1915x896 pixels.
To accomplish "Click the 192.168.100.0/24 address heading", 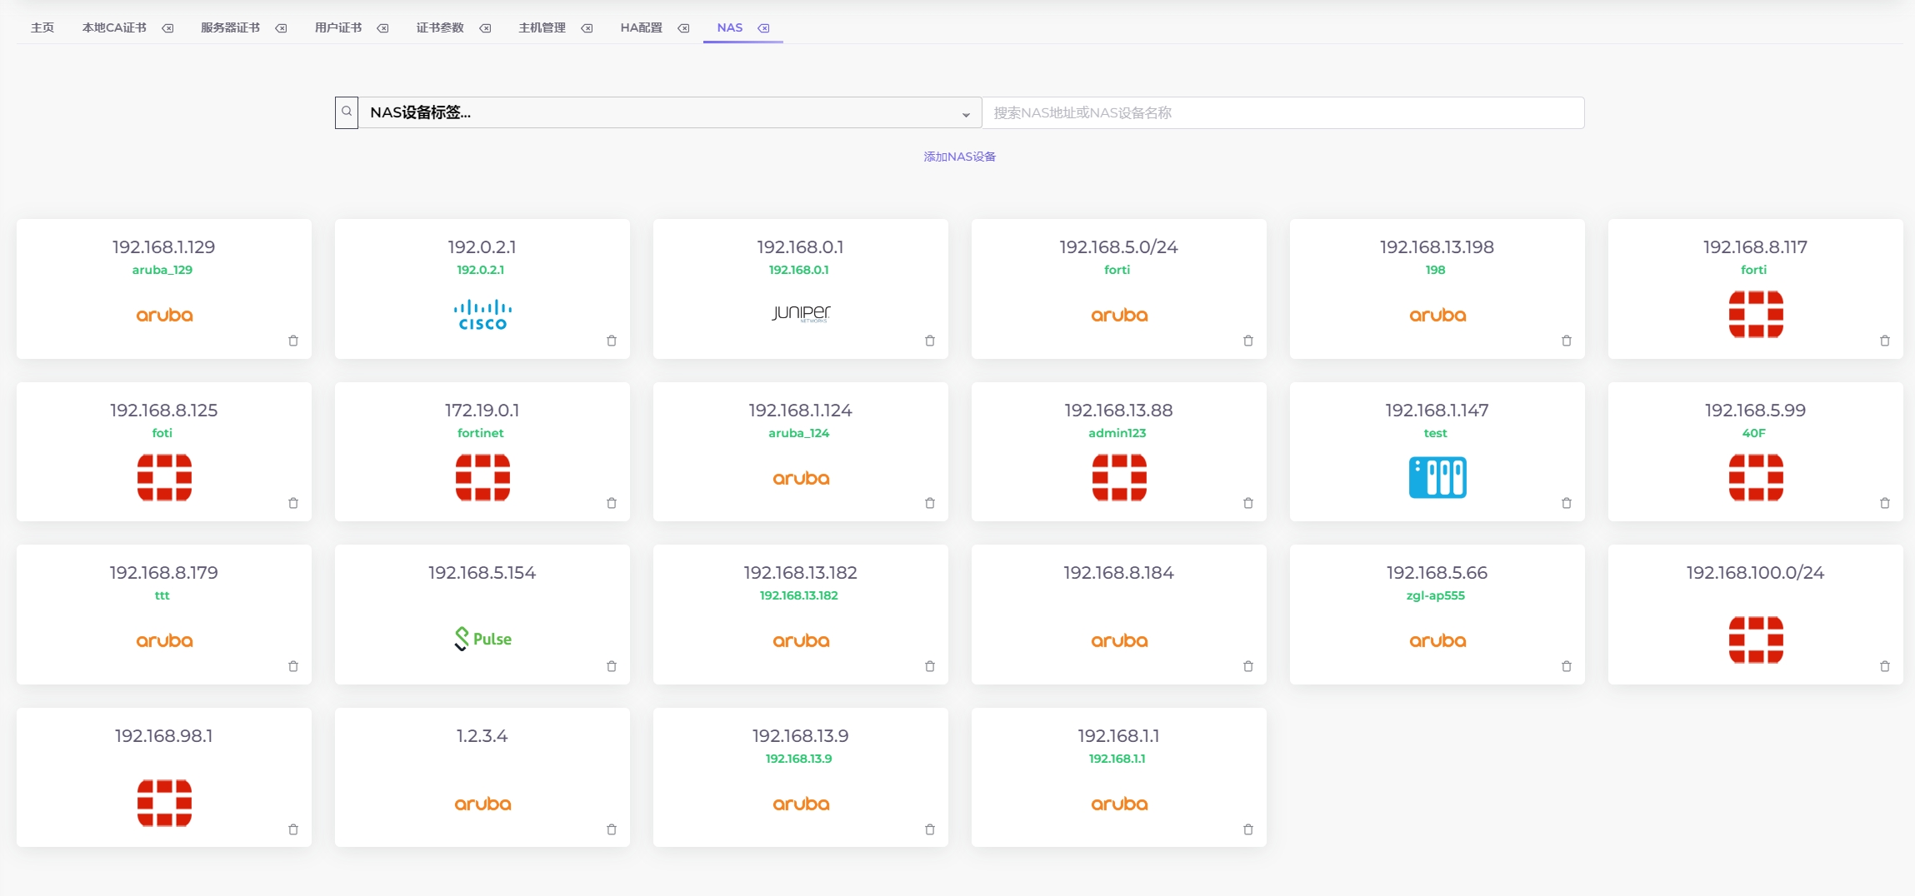I will tap(1755, 573).
